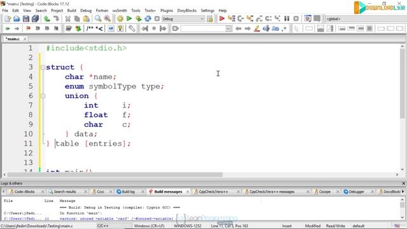Click the Paste clipboard icon
Viewport: 407px width, 229px height.
click(x=86, y=18)
